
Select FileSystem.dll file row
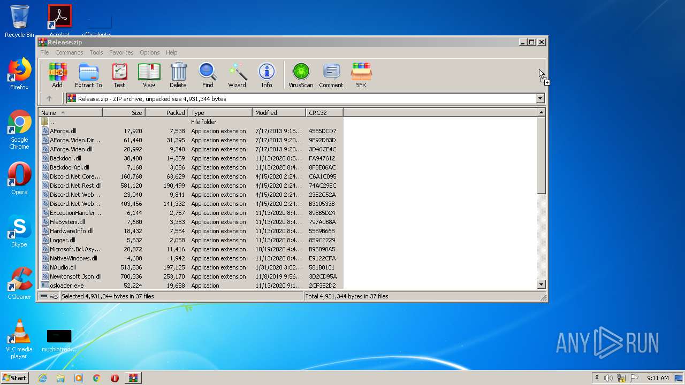[191, 222]
